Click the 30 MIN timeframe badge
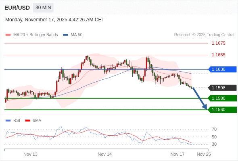Viewport: 238px width, 161px height. (x=43, y=8)
